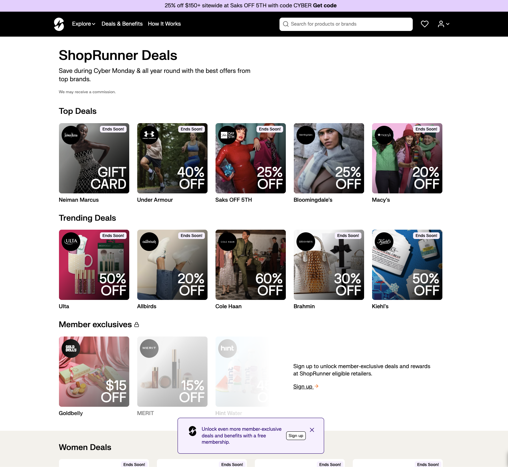
Task: Click the Ends Soon tag on Macy's card
Action: 426,129
